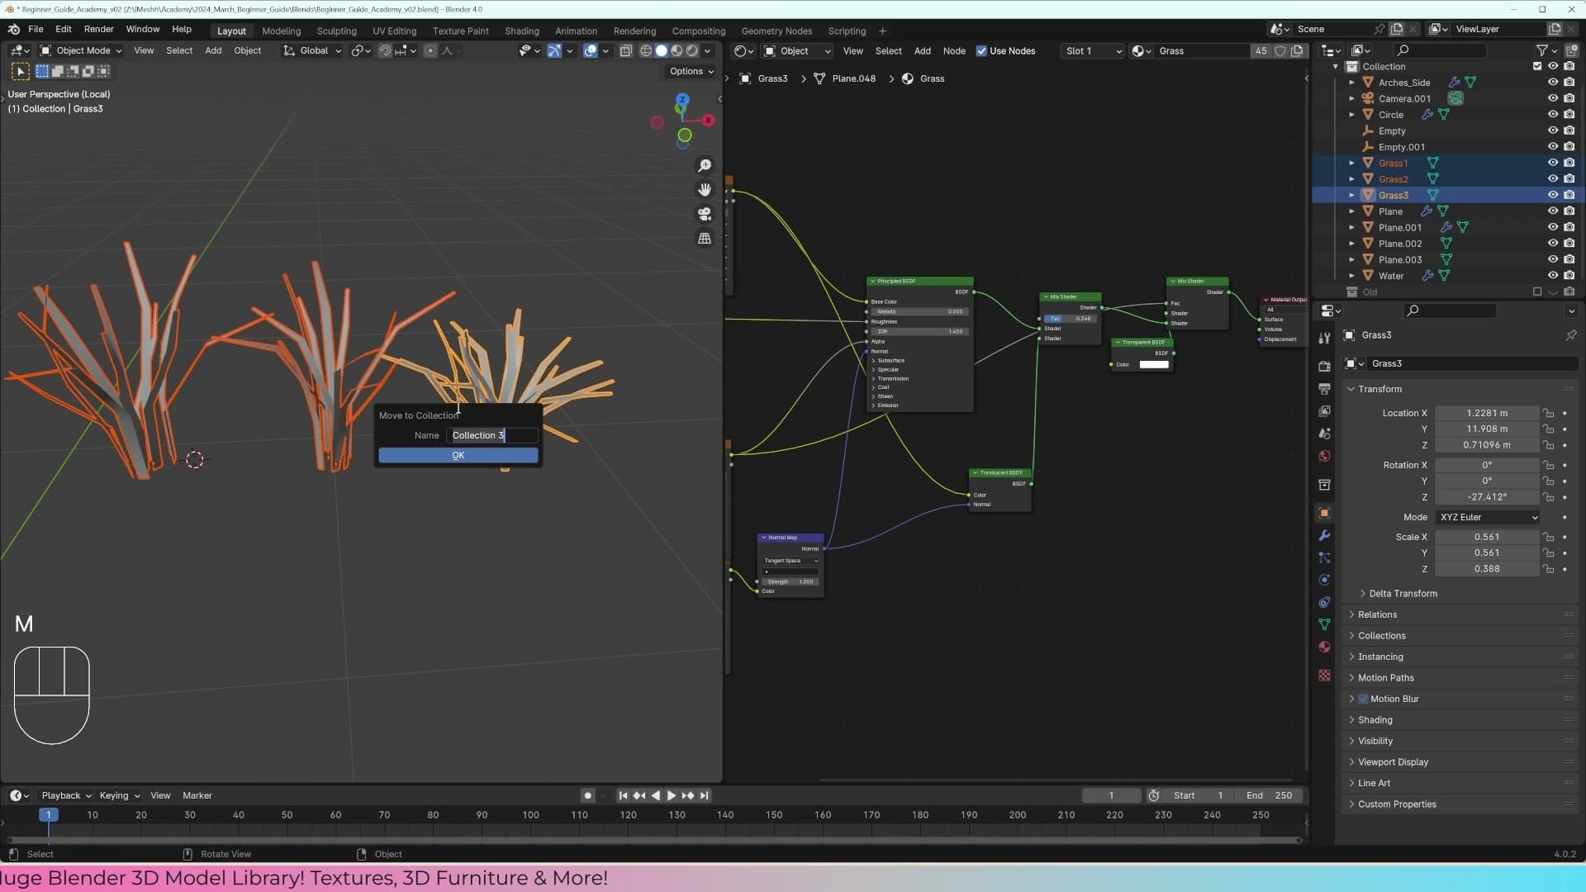The image size is (1586, 892).
Task: Open the Output properties tab
Action: (x=1324, y=388)
